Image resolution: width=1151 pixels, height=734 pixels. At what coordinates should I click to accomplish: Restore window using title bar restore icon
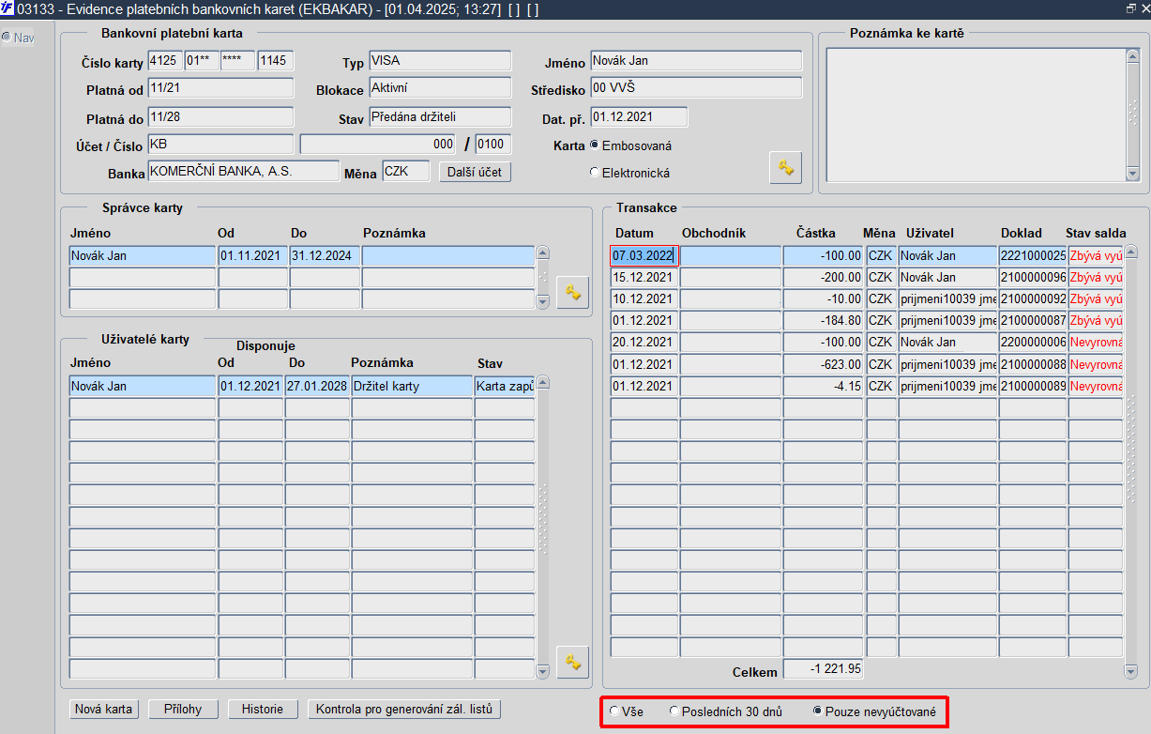click(x=1130, y=8)
